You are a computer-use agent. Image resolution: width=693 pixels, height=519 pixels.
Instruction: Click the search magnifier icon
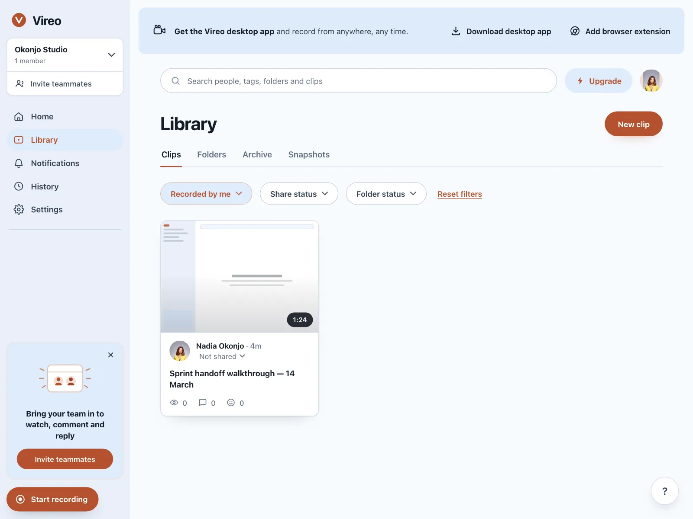click(175, 81)
